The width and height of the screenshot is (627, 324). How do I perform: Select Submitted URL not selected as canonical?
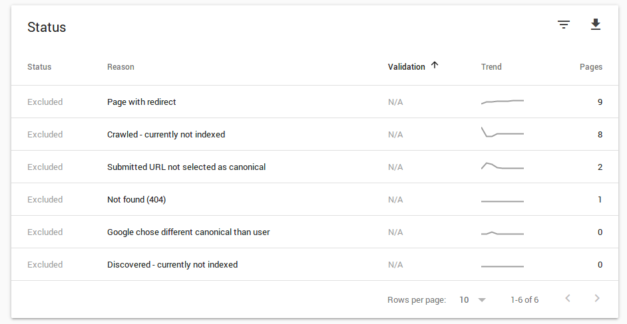pos(186,167)
